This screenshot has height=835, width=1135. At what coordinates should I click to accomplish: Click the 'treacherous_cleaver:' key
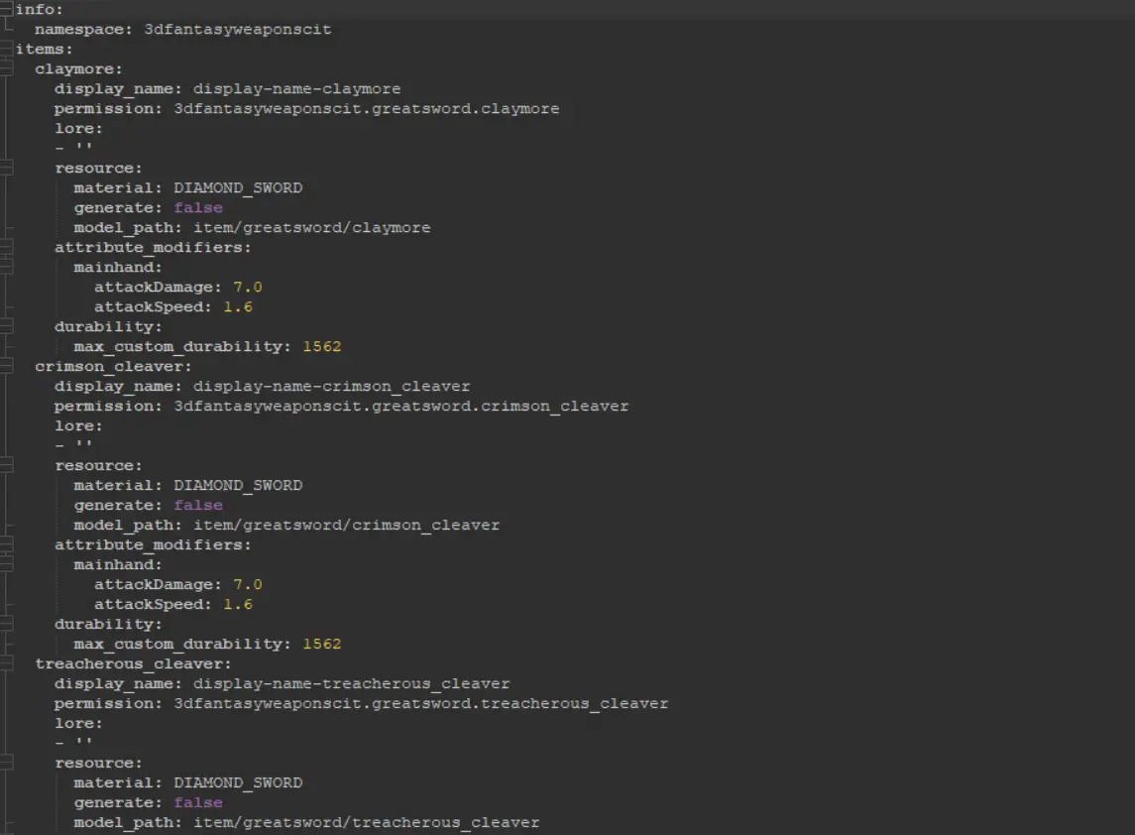pos(133,664)
